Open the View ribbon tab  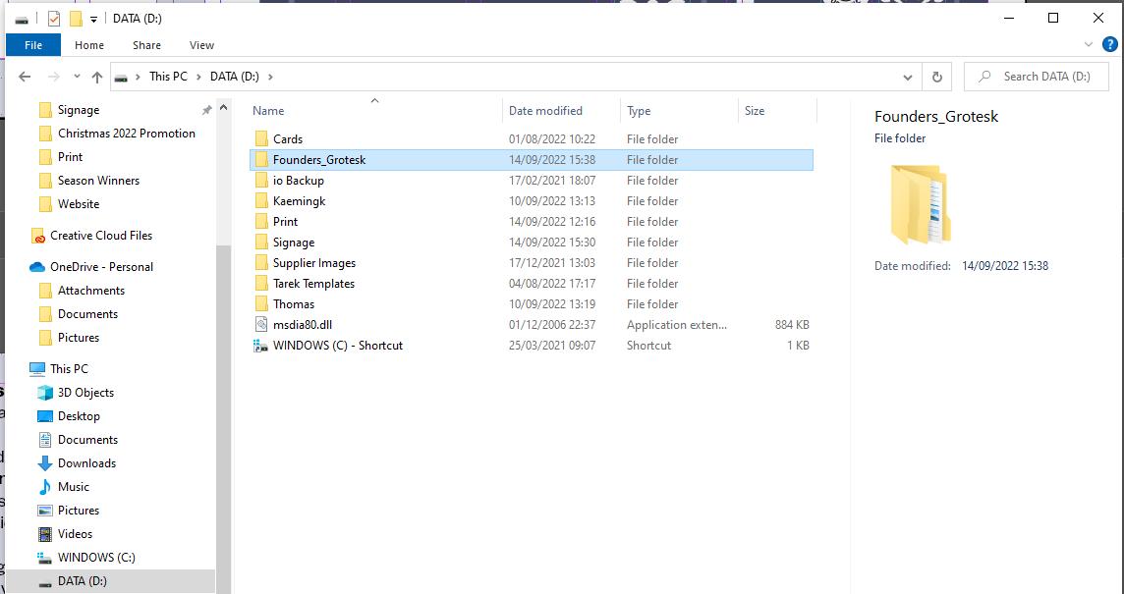click(201, 45)
